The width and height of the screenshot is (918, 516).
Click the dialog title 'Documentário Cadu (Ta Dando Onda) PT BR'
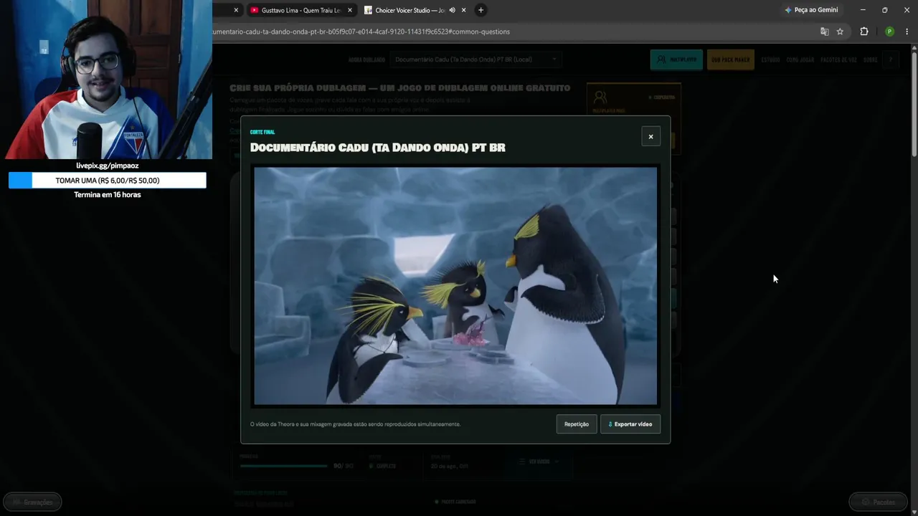coord(378,148)
